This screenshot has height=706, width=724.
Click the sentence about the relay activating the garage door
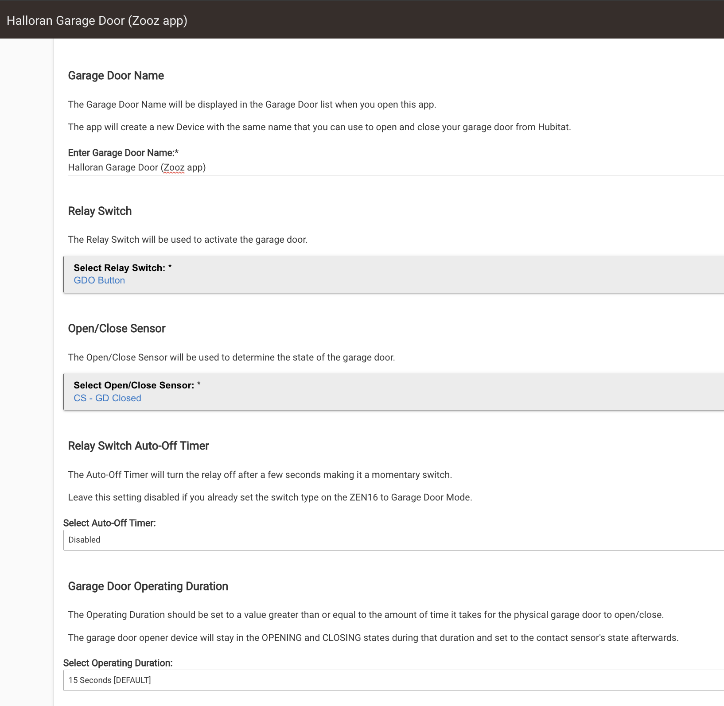click(x=187, y=240)
